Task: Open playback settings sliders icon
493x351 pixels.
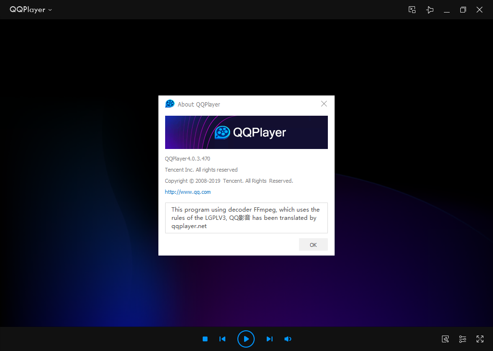Action: 463,339
